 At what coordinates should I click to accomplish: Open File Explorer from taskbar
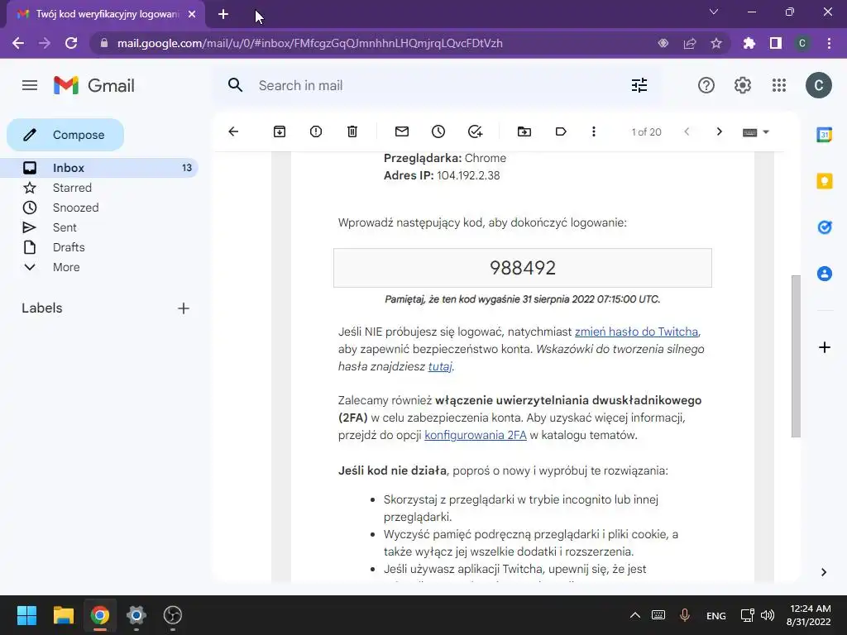pos(63,615)
